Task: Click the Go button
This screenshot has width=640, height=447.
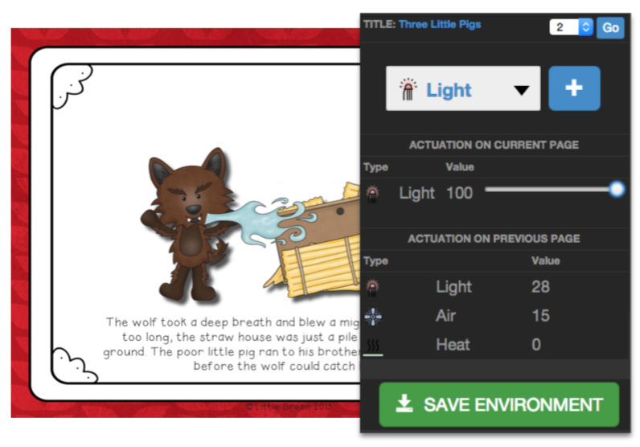Action: pyautogui.click(x=610, y=28)
